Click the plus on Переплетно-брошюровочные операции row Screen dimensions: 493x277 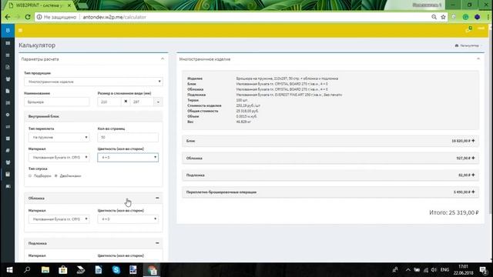coord(473,192)
